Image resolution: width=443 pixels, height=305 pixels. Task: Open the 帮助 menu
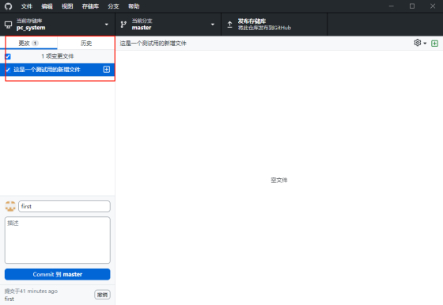[134, 6]
